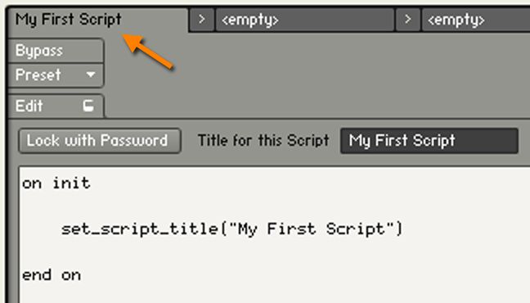The width and height of the screenshot is (530, 303).
Task: Click the Preset dropdown triangle arrow
Action: coord(90,75)
